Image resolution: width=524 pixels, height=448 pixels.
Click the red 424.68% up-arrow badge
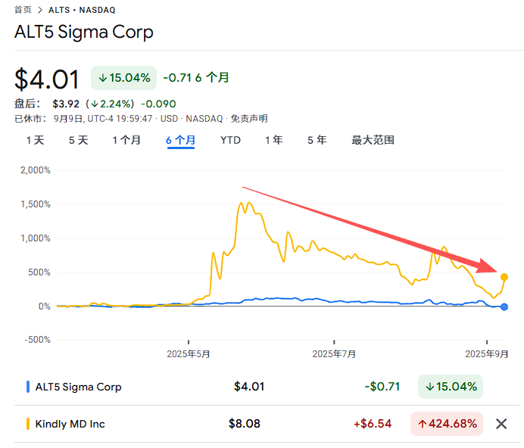[x=447, y=424]
